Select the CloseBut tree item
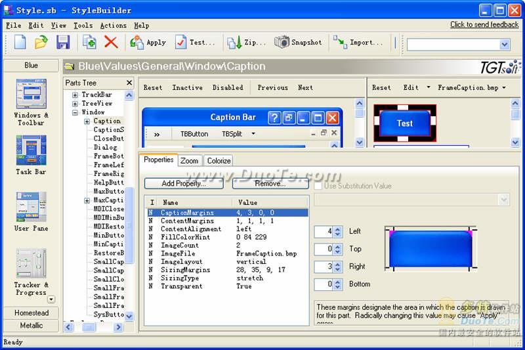The height and width of the screenshot is (350, 525). [108, 139]
